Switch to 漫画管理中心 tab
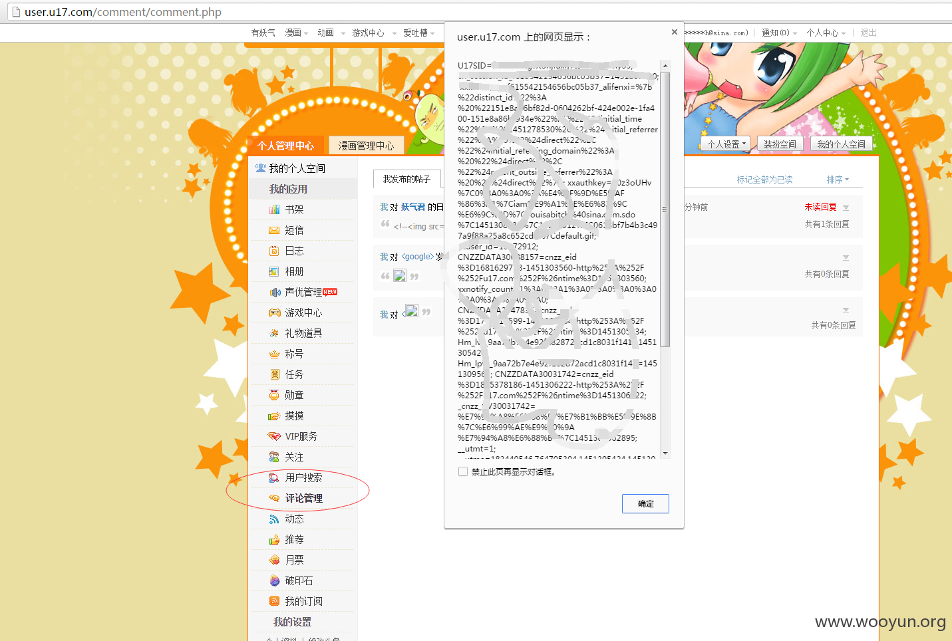The width and height of the screenshot is (952, 641). tap(367, 146)
